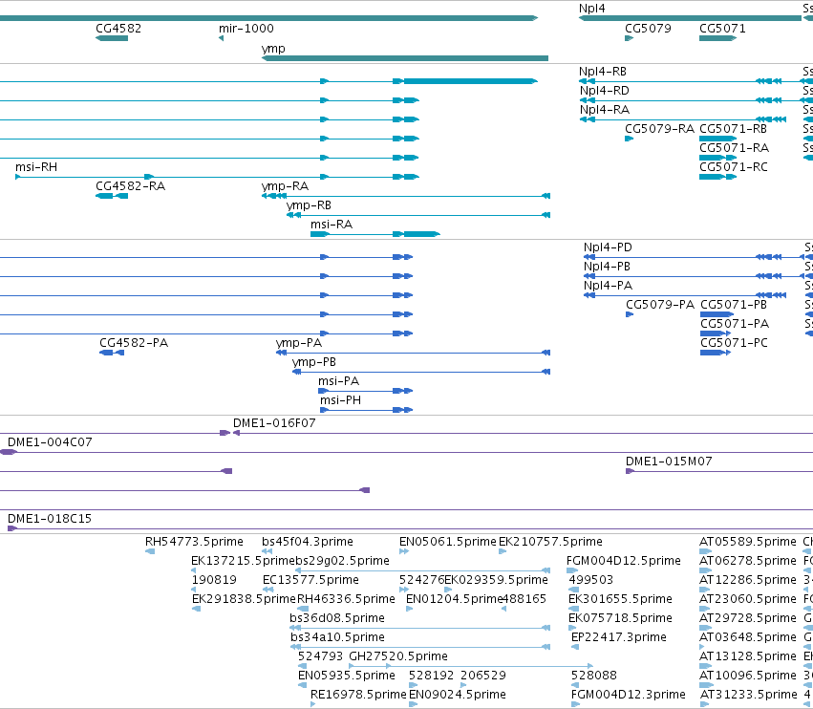Image resolution: width=813 pixels, height=709 pixels.
Task: Click the FGM004D12.5prime EST label
Action: 623,561
